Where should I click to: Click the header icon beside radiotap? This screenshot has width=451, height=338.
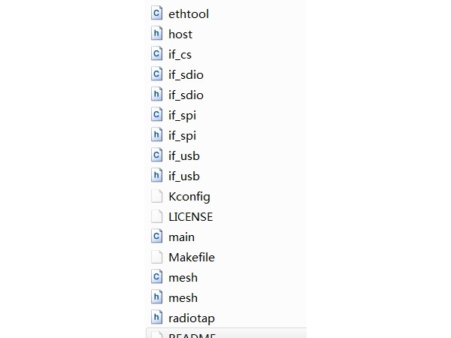156,318
